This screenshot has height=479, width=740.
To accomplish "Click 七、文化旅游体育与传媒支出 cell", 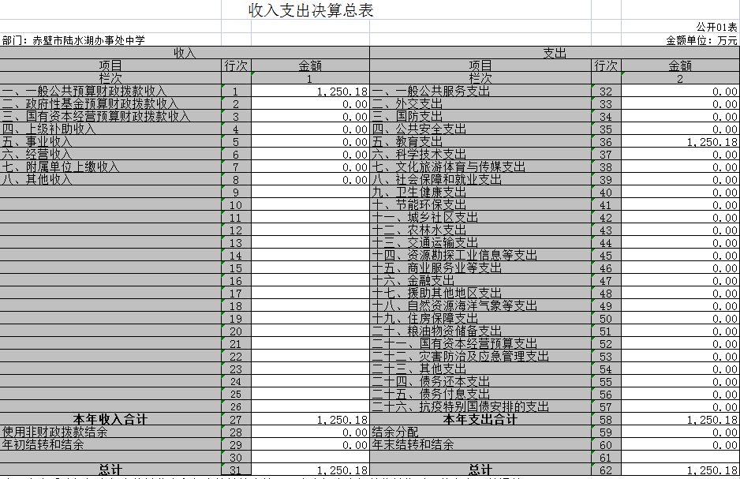I will click(480, 167).
